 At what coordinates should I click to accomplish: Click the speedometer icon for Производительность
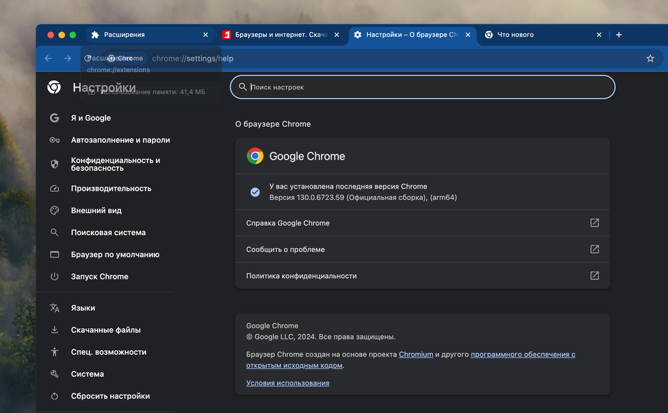click(55, 188)
